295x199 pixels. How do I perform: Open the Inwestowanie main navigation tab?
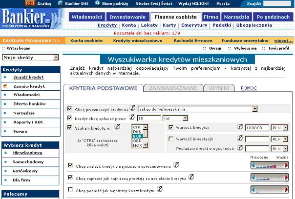(x=127, y=17)
